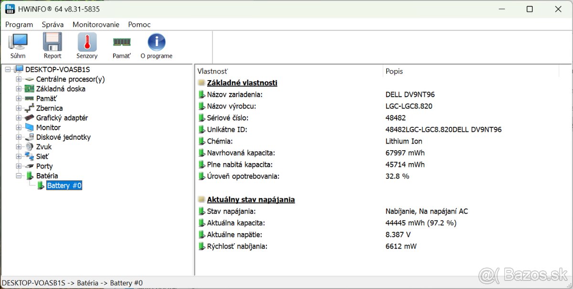573x289 pixels.
Task: Click the Monitor icon in the sidebar
Action: [29, 127]
